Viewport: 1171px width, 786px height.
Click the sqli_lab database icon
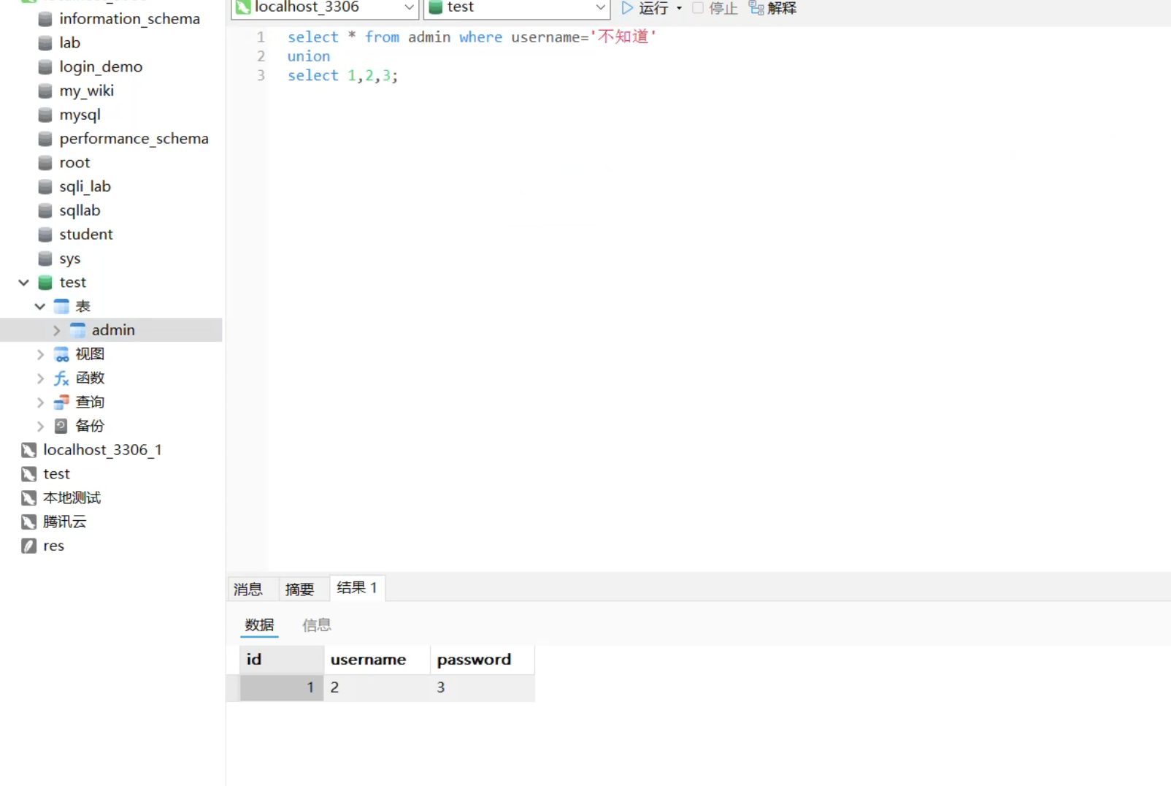[x=45, y=187]
